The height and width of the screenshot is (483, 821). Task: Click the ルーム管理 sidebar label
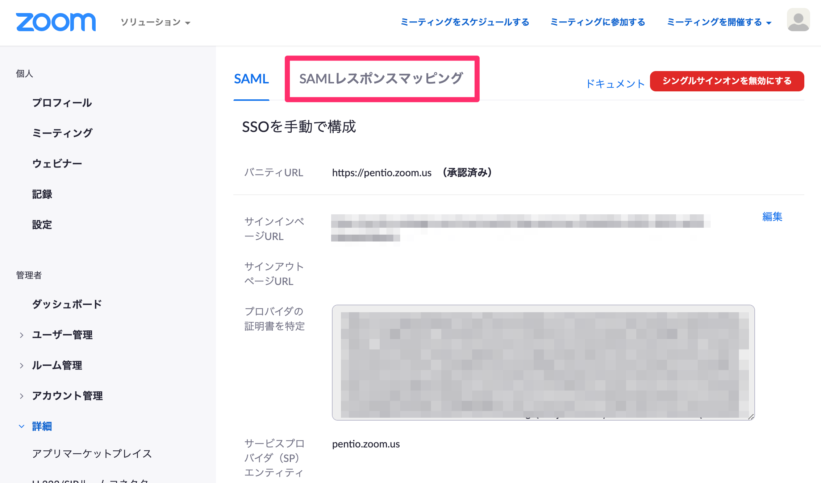coord(57,365)
